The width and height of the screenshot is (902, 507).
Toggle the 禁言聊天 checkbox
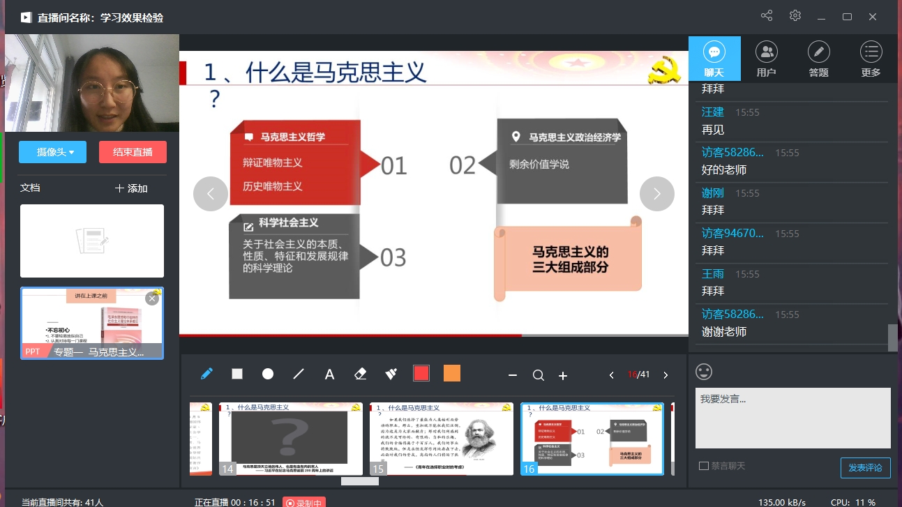(704, 466)
